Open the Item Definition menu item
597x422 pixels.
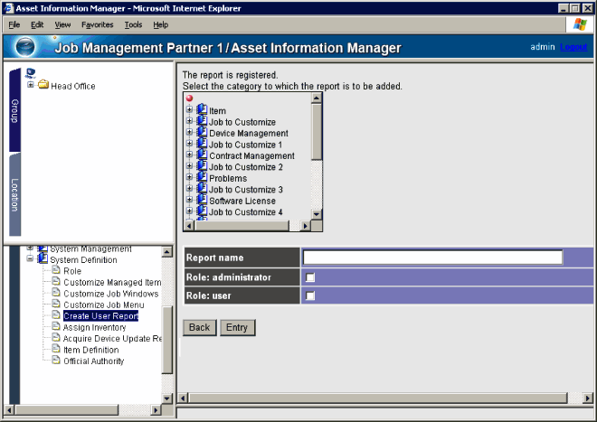click(x=91, y=350)
